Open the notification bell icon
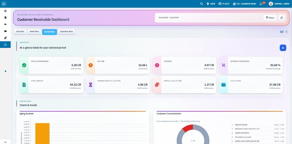292x144 pixels. [x=261, y=4]
